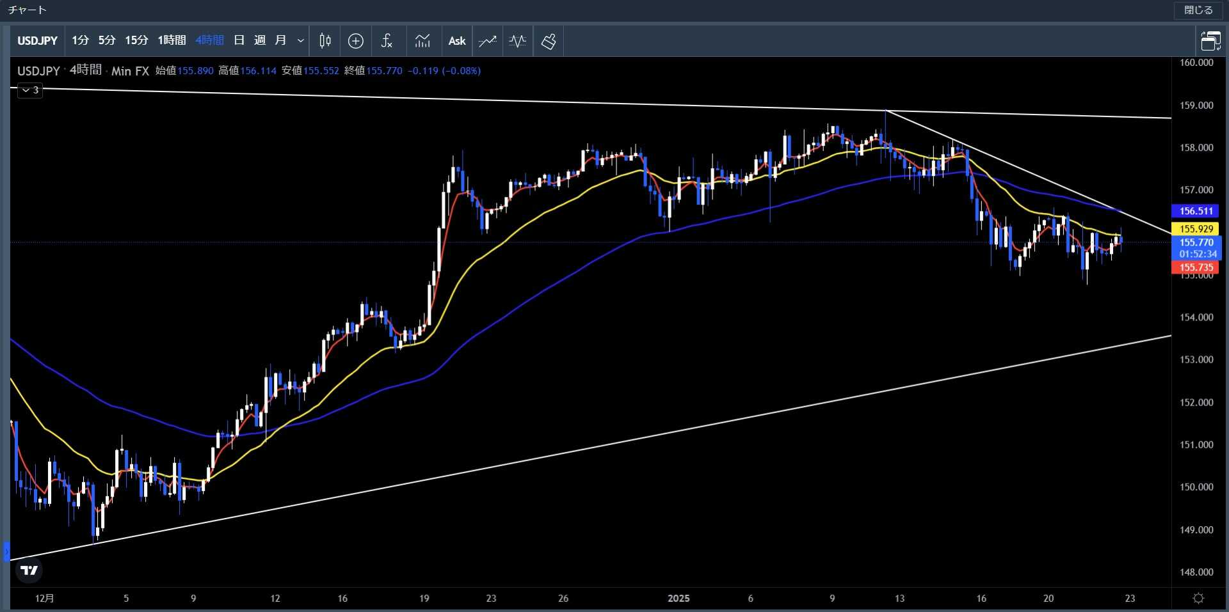Viewport: 1229px width, 612px height.
Task: Click the 高値156.114 high value
Action: (247, 71)
